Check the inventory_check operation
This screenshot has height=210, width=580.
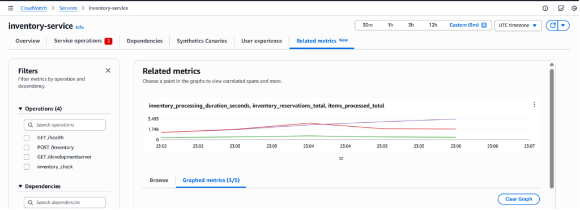click(x=27, y=167)
